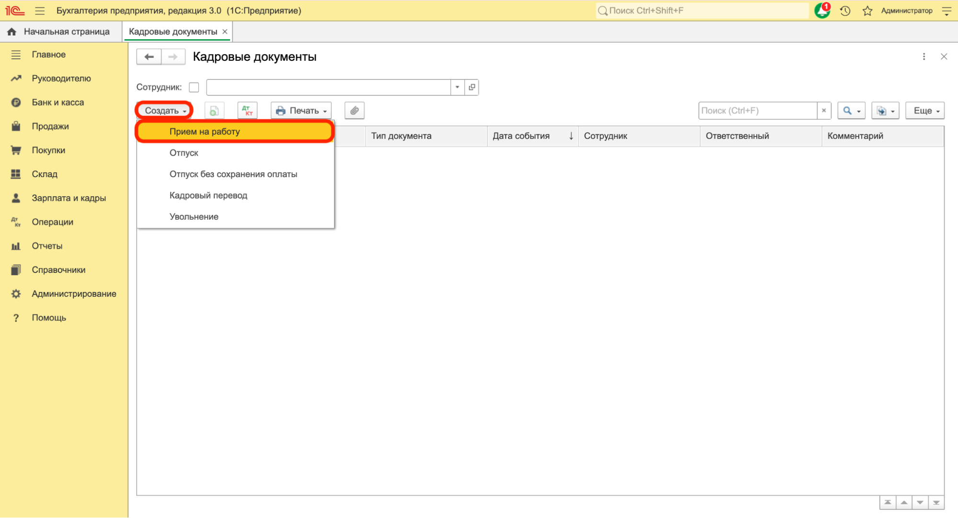Screen dimensions: 958x518
Task: Open the history clock icon
Action: pos(845,11)
